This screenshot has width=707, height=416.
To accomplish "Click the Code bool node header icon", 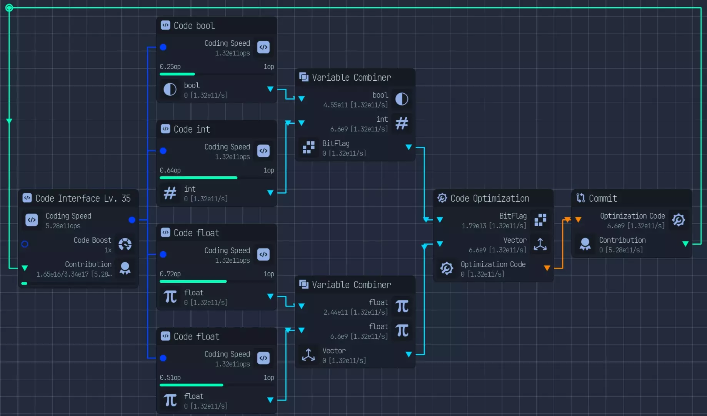I will coord(165,25).
